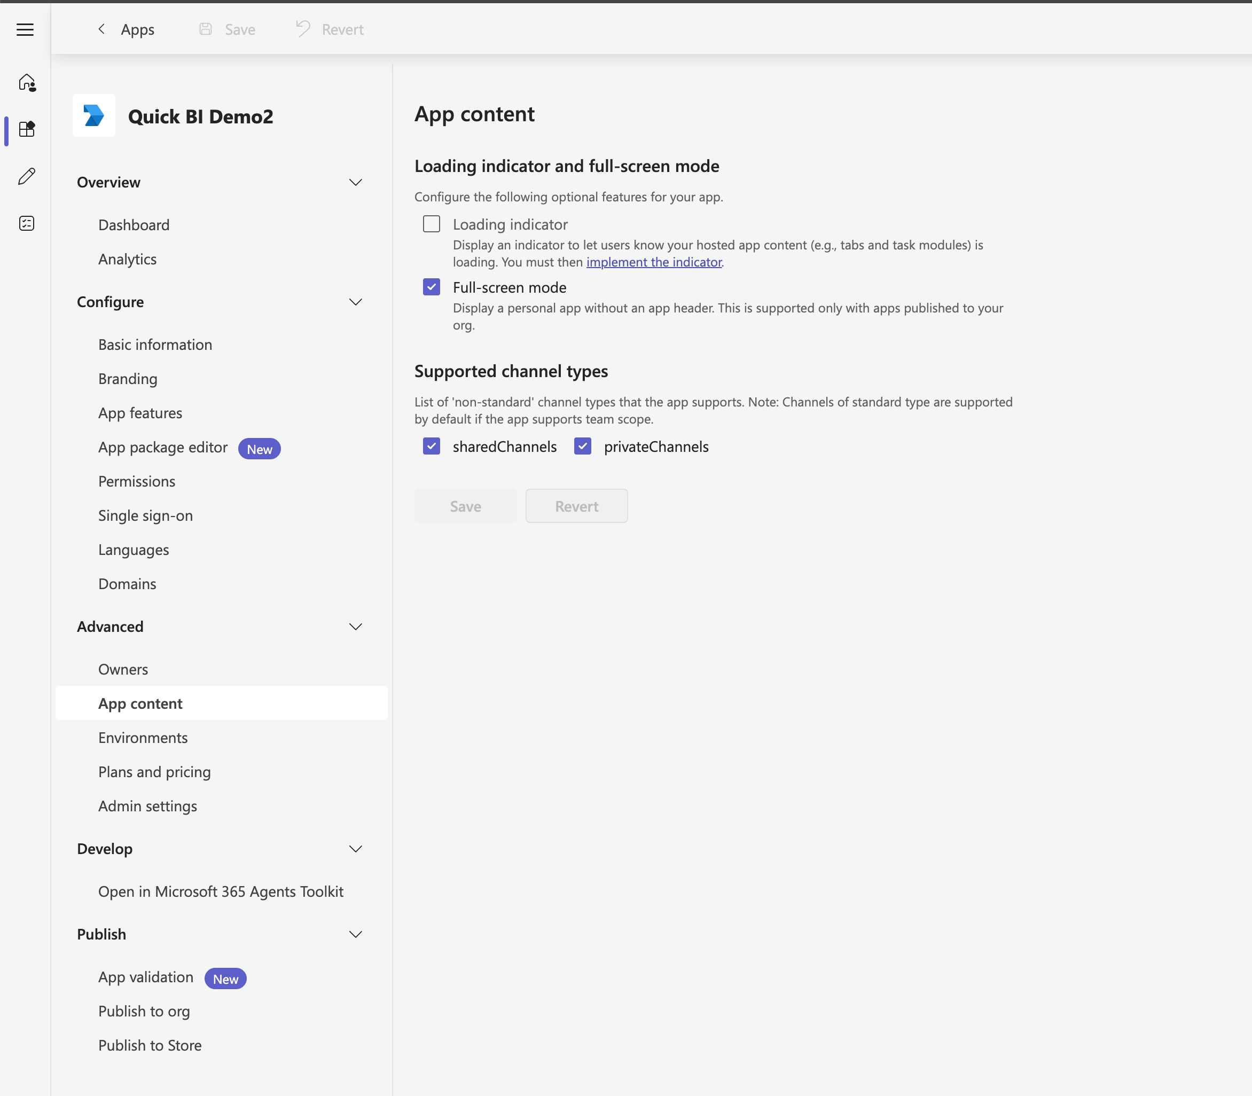Click the Revert undo icon in top bar
This screenshot has width=1252, height=1096.
(303, 29)
